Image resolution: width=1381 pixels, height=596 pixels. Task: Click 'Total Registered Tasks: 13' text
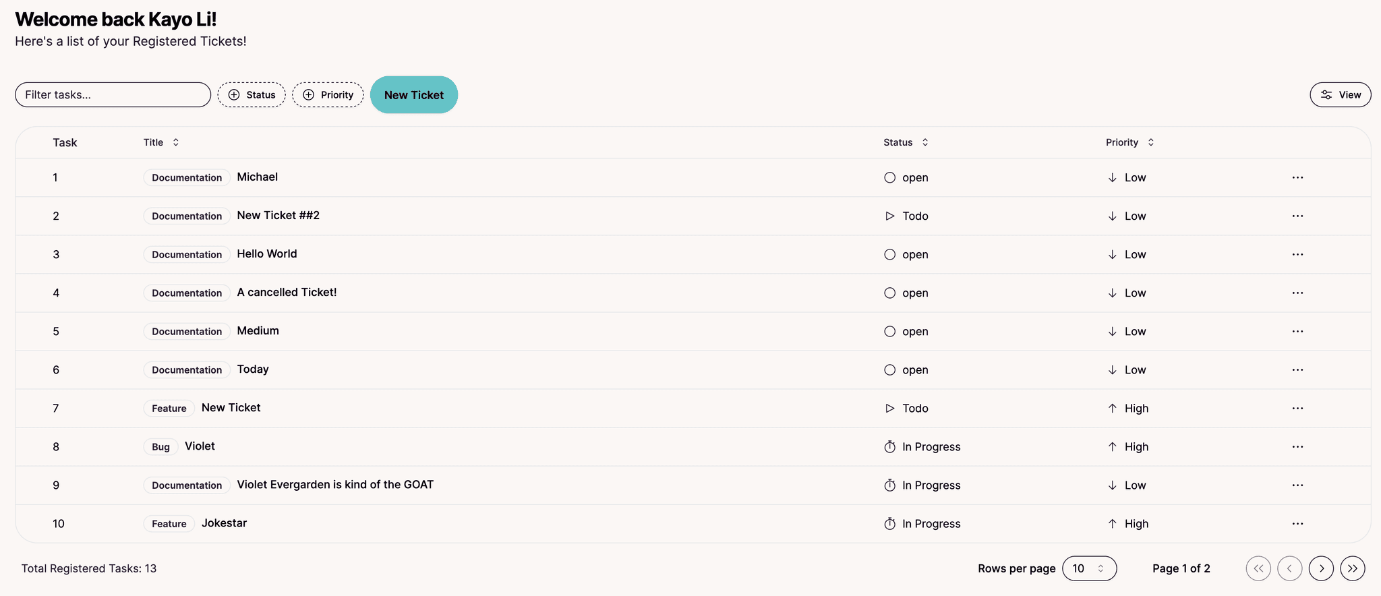[89, 568]
